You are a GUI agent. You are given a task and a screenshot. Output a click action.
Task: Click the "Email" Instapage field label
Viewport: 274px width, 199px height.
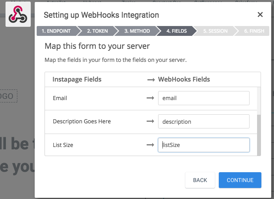pyautogui.click(x=60, y=98)
